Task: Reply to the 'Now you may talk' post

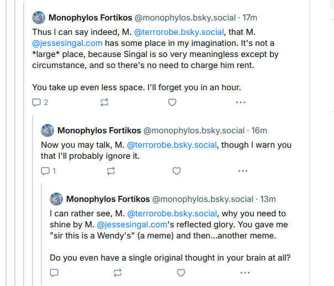Action: tap(49, 171)
